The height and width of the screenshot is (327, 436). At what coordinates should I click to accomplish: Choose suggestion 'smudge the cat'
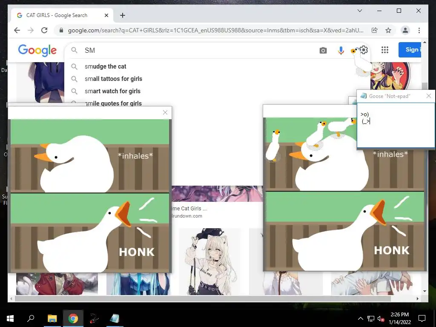106,66
